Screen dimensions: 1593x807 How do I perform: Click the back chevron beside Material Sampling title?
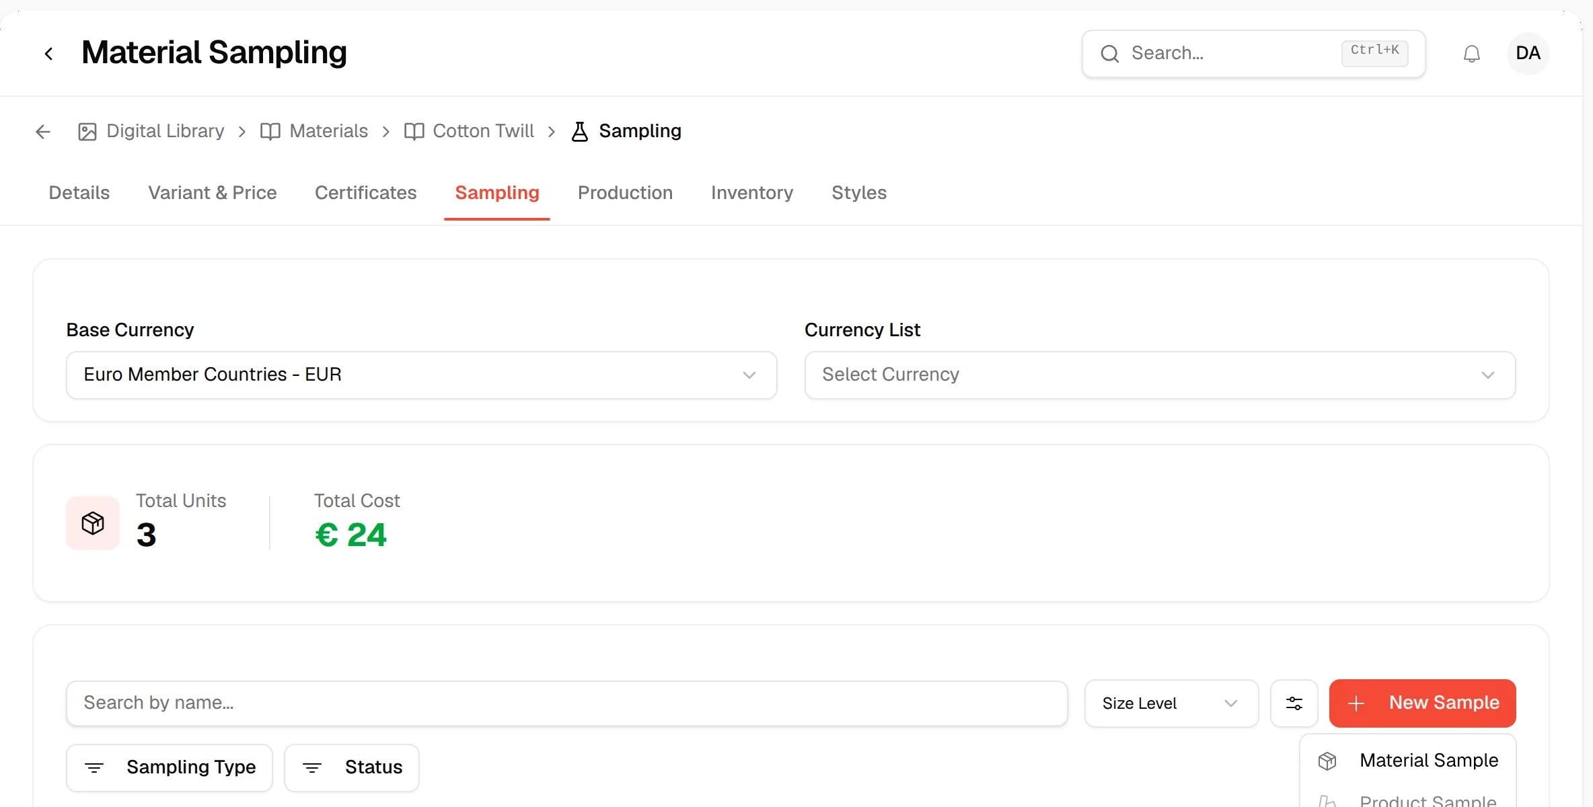48,54
